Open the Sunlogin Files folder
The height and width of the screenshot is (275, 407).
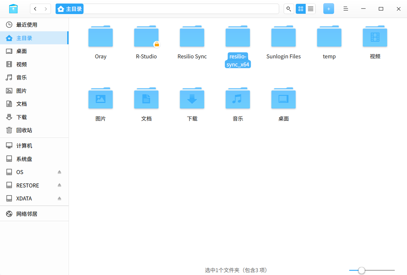coord(283,36)
